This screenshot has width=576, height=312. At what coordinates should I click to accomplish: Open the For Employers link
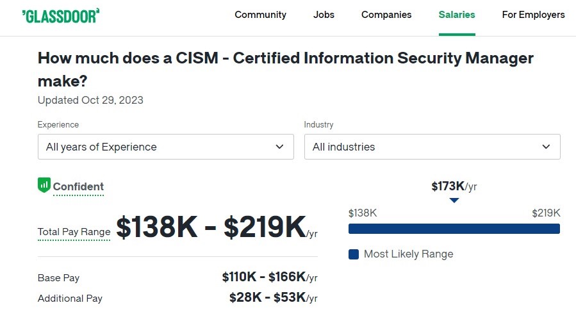pos(533,15)
